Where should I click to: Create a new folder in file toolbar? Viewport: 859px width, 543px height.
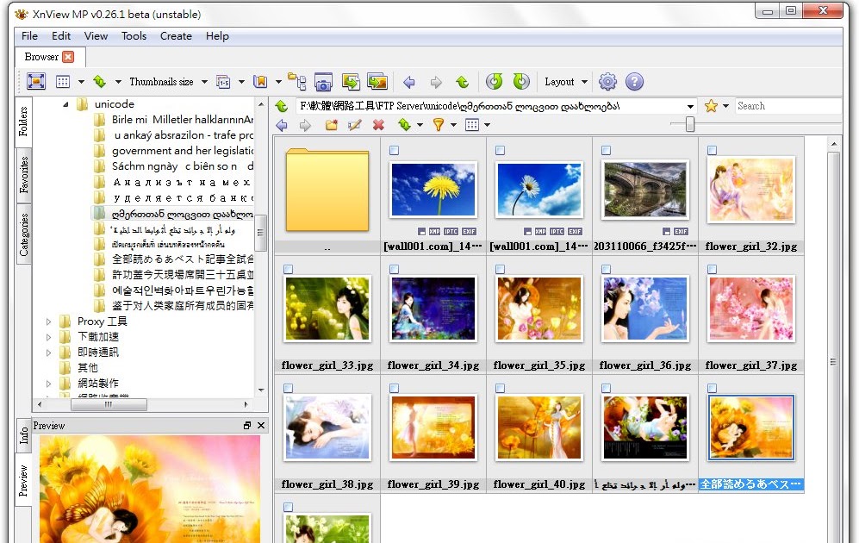click(333, 124)
